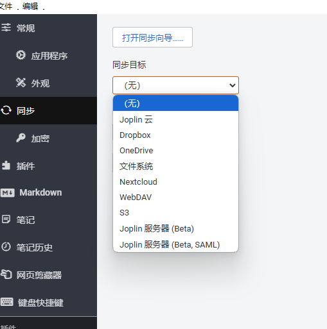
Task: Open 键盘快捷键 settings
Action: click(x=48, y=303)
